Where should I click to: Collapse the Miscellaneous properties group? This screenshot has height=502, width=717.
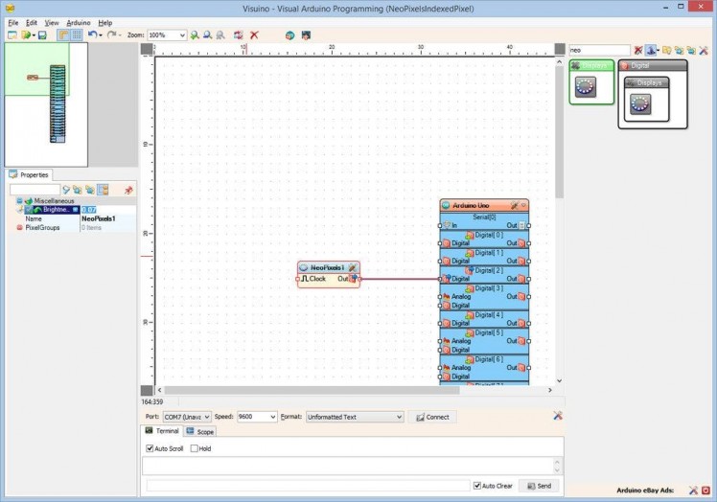click(19, 201)
